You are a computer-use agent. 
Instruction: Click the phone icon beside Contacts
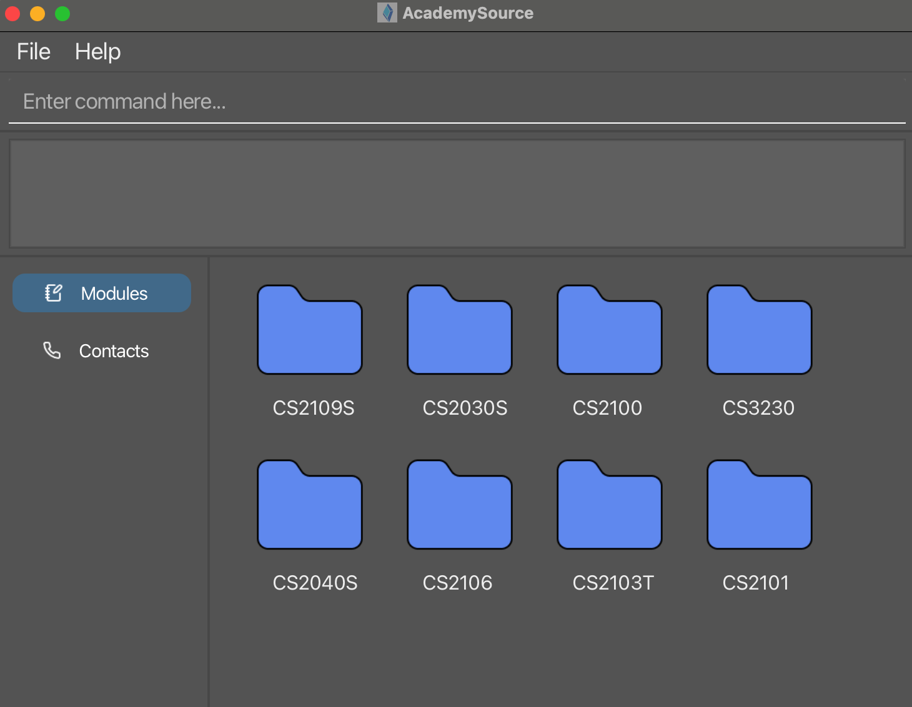(52, 350)
